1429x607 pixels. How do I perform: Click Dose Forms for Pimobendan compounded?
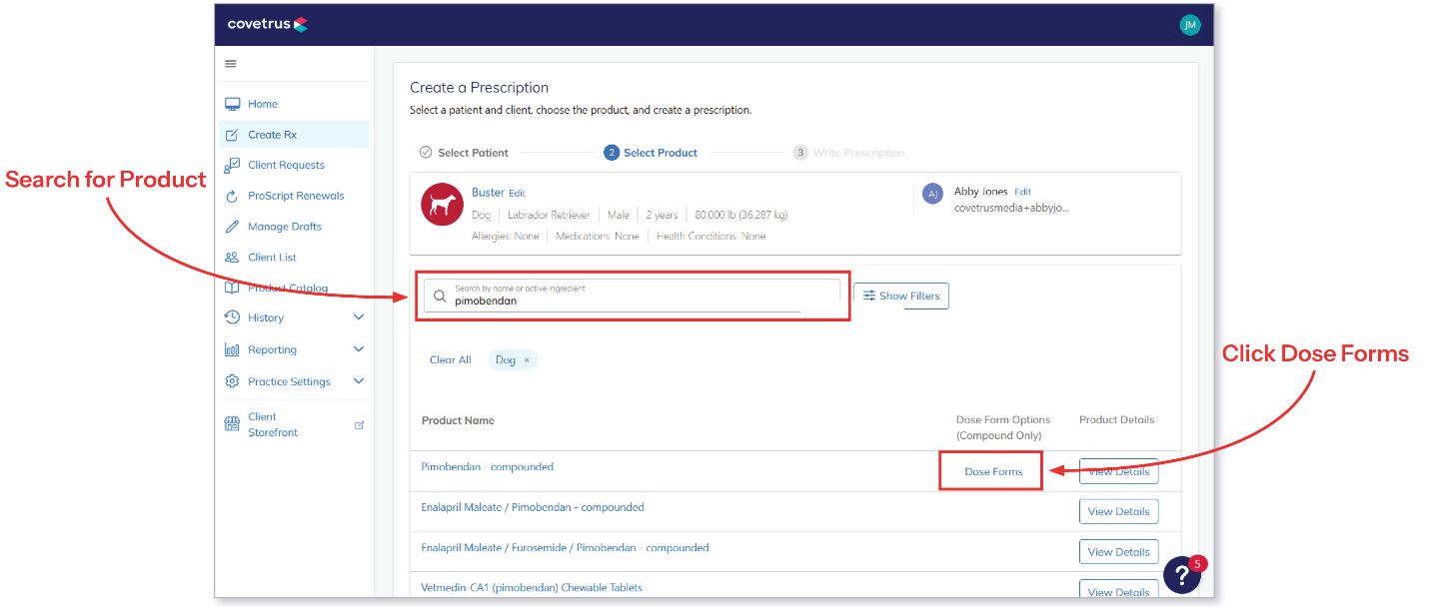pos(992,471)
